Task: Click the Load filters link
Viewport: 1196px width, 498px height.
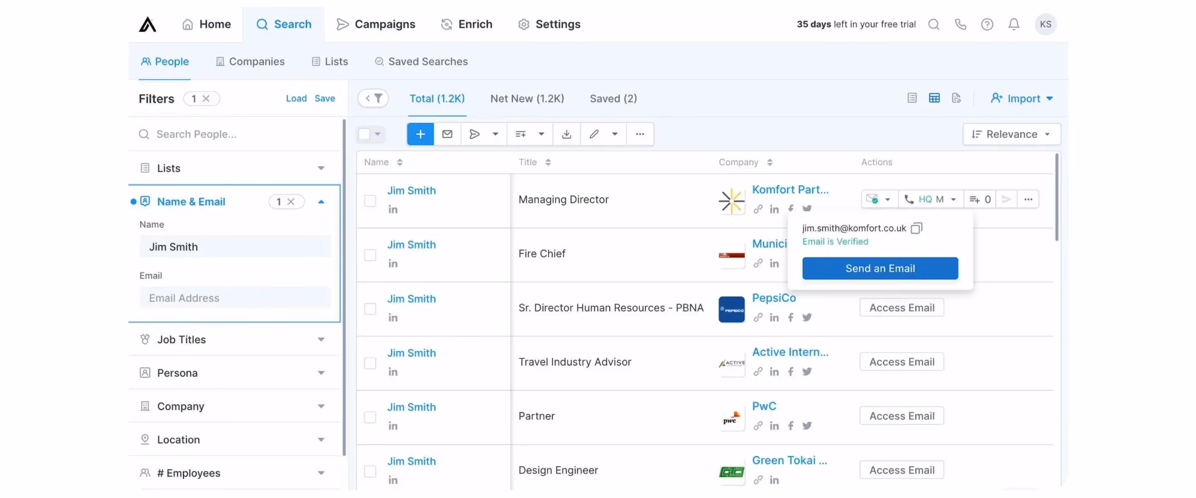Action: coord(296,98)
